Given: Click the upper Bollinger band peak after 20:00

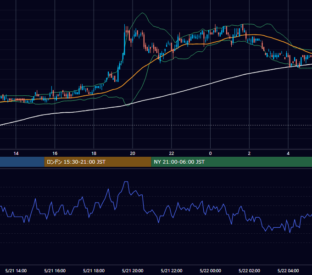Looking at the screenshot, I should 142,13.
